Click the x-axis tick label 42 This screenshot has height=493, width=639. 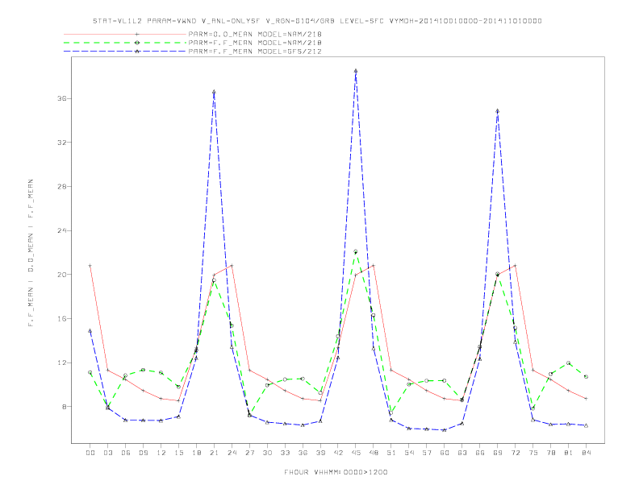338,453
